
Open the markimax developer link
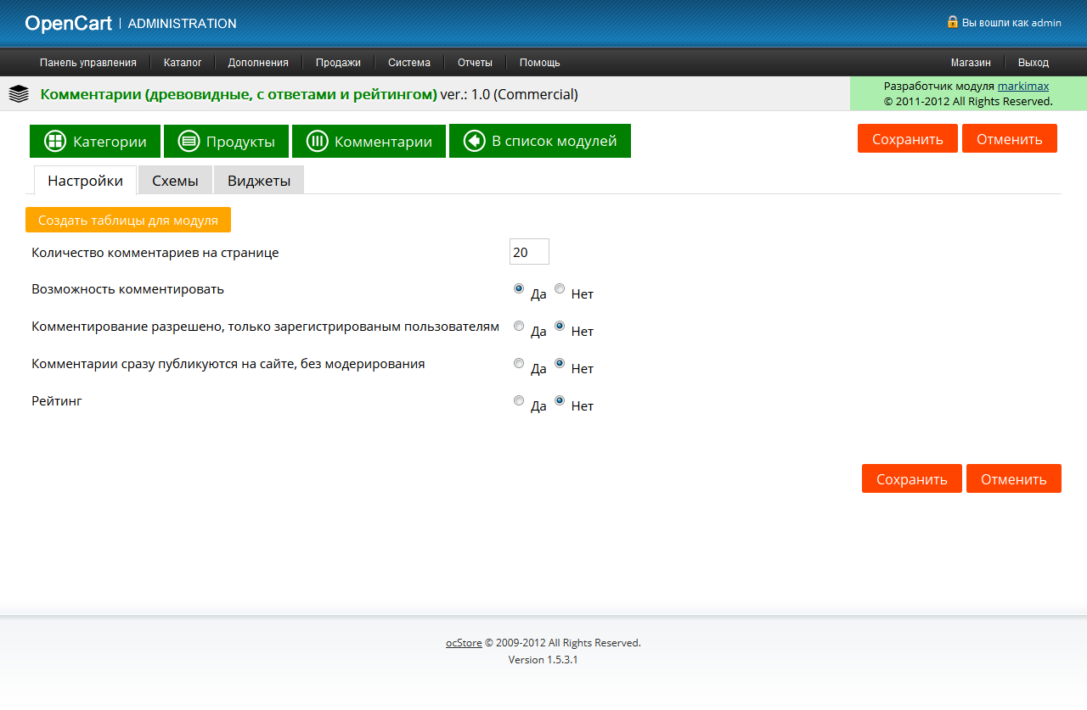point(1023,86)
